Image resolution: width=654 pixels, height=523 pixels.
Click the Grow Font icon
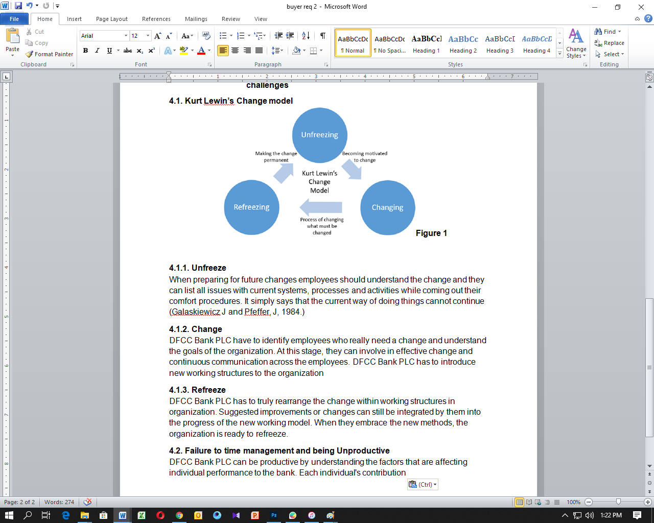click(x=157, y=36)
